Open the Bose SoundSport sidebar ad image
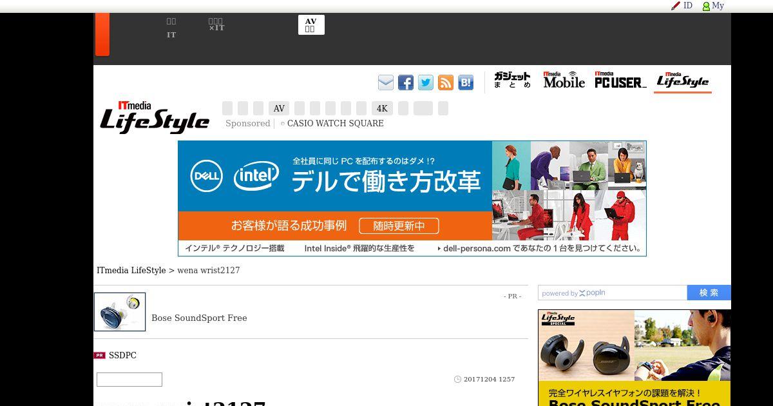This screenshot has height=406, width=773. (x=635, y=358)
